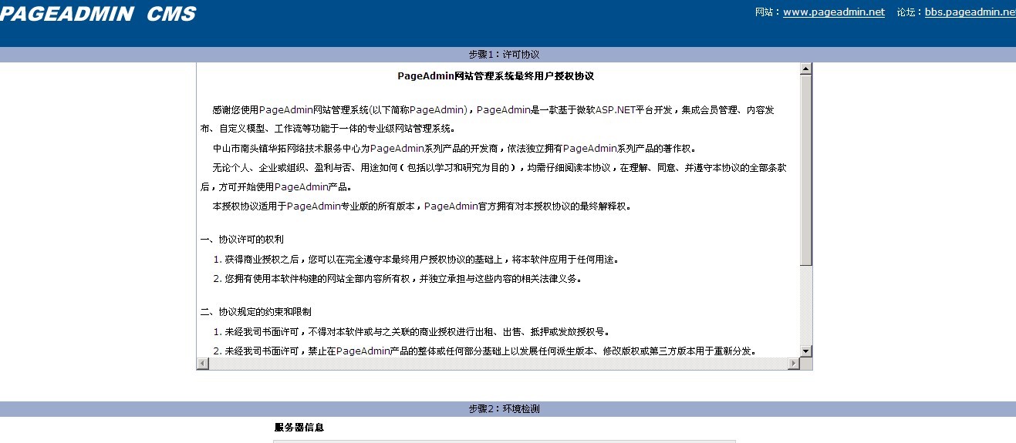The width and height of the screenshot is (1016, 443).
Task: Open the bbs.pageadmin.net forum link
Action: [x=970, y=12]
